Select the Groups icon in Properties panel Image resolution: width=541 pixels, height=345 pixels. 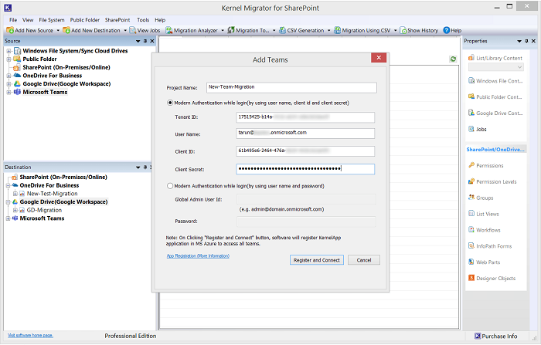(x=471, y=198)
